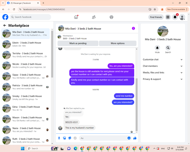Mute this conversation with bell icon
Image resolution: width=190 pixels, height=152 pixels.
(x=157, y=48)
